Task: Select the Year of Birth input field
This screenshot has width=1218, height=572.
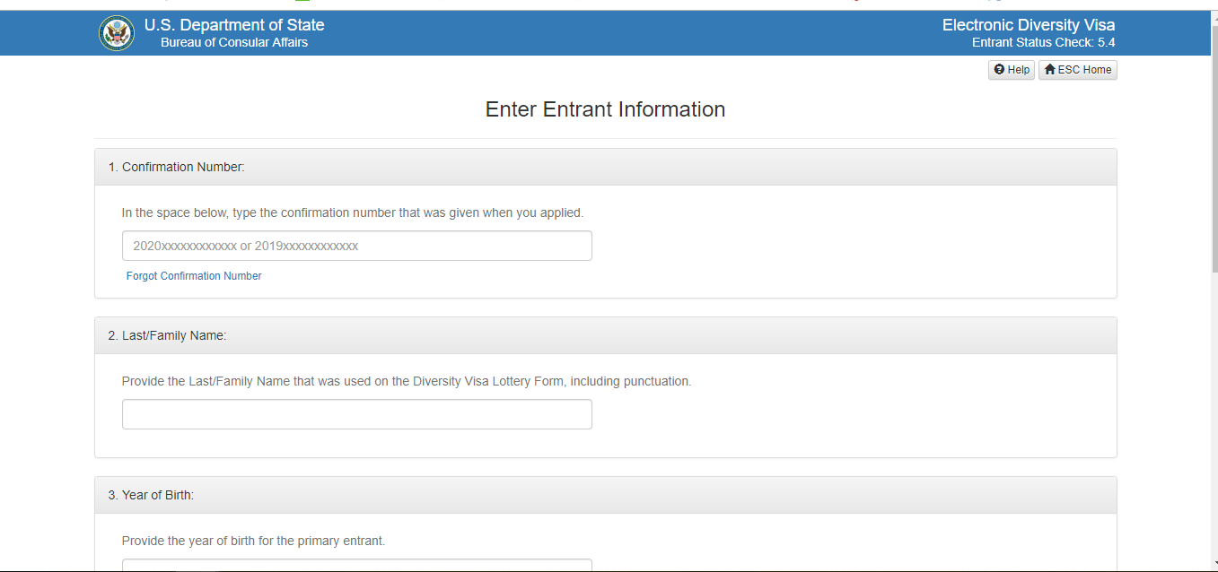Action: (356, 565)
